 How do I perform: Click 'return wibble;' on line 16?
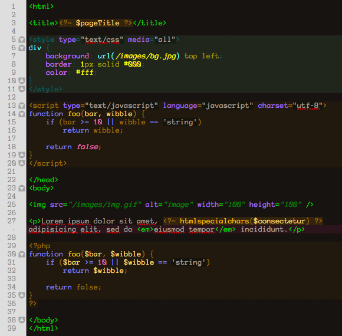tap(93, 130)
